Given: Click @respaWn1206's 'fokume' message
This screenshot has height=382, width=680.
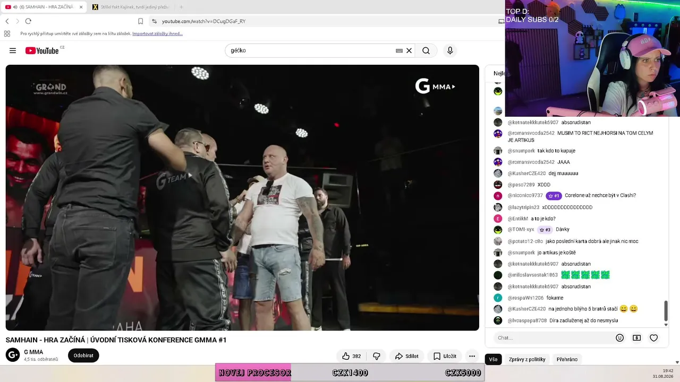Looking at the screenshot, I should 555,298.
